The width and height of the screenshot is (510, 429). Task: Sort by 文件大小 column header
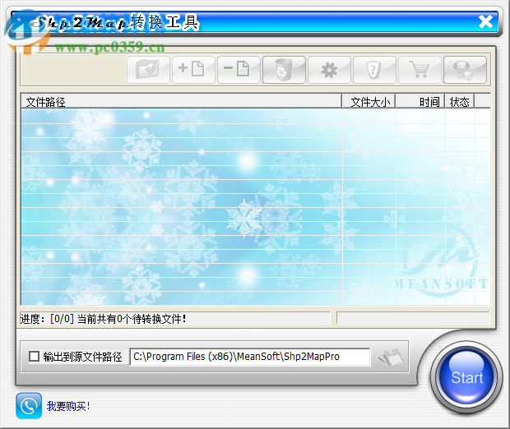point(369,102)
